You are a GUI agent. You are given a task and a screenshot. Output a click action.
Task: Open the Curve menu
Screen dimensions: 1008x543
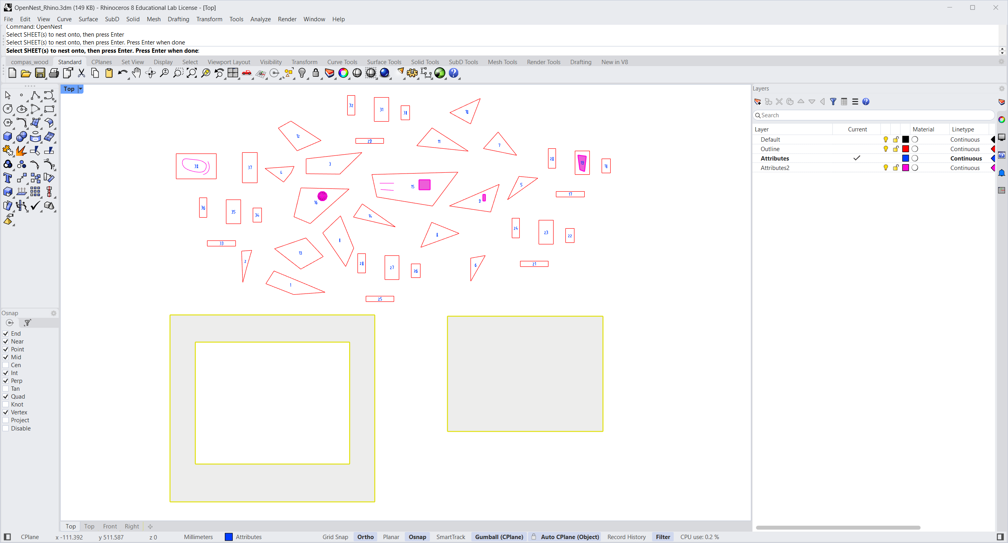click(x=64, y=19)
